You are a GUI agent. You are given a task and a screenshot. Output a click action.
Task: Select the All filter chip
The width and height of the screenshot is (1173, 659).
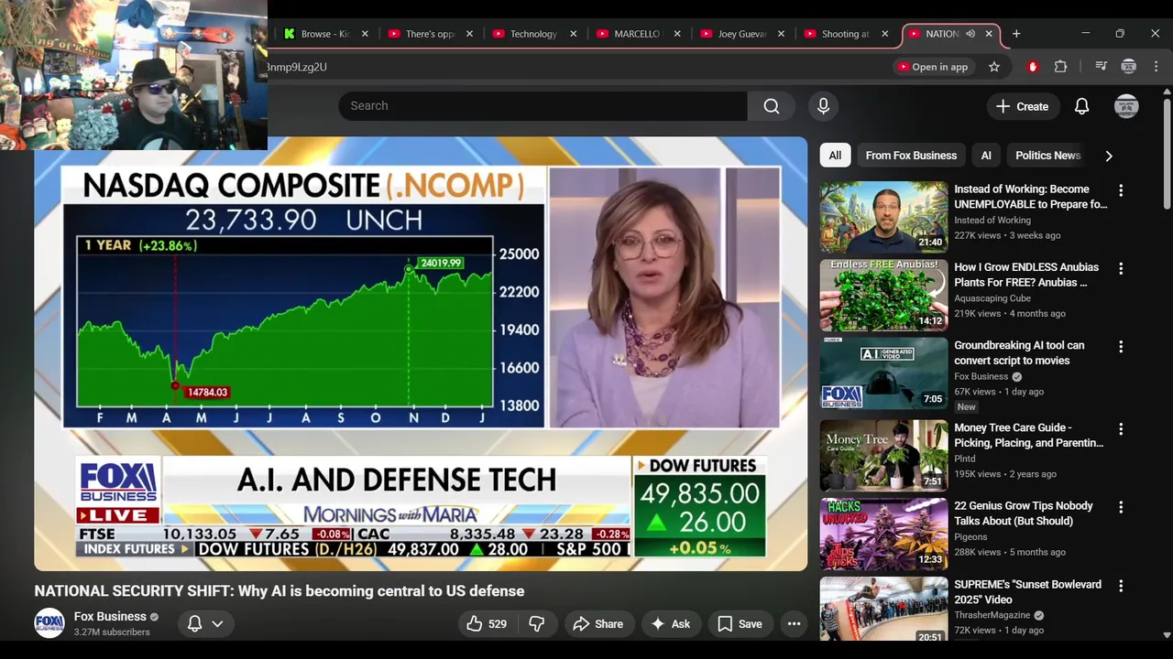[835, 156]
